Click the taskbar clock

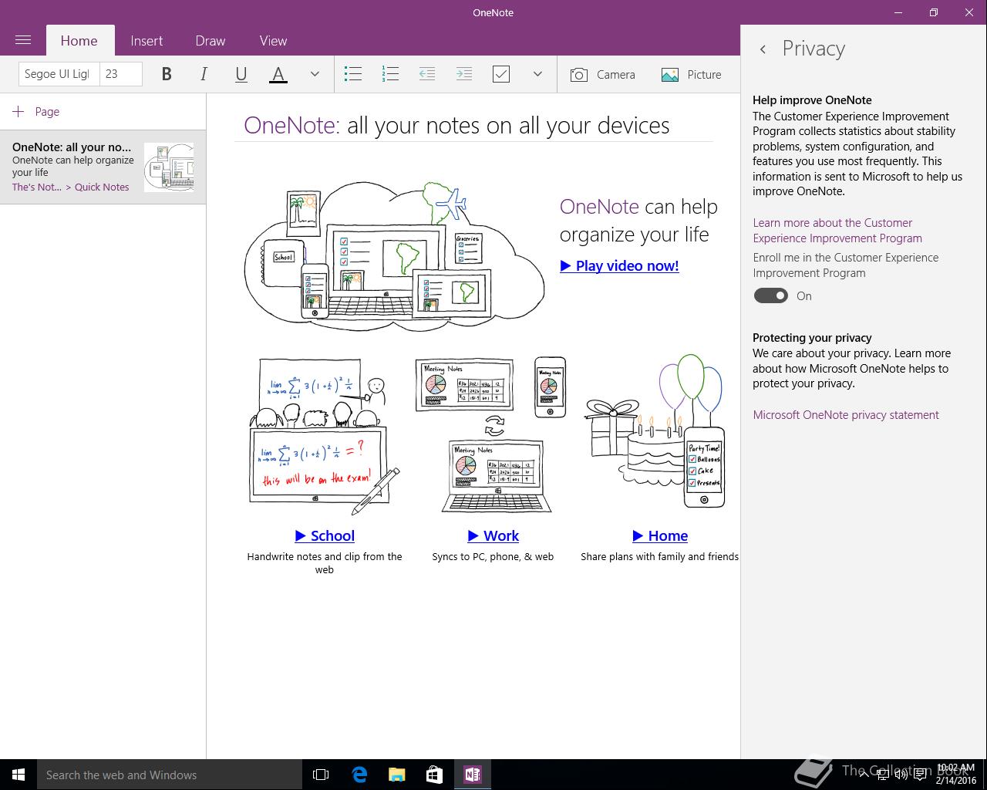(x=956, y=775)
